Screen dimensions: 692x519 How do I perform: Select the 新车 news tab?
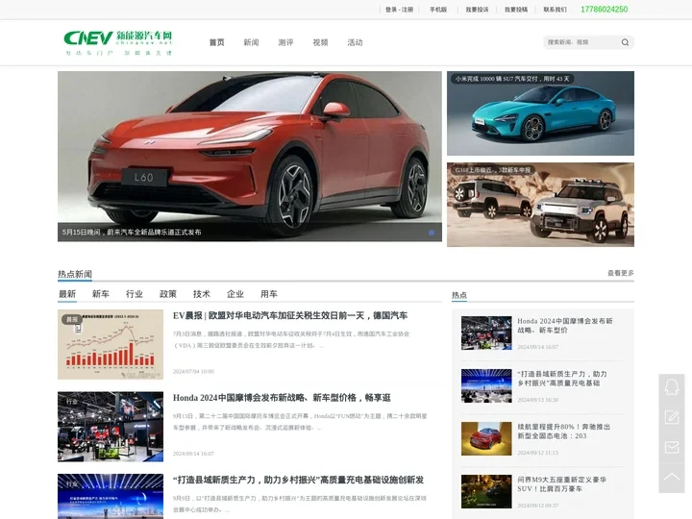tap(101, 294)
